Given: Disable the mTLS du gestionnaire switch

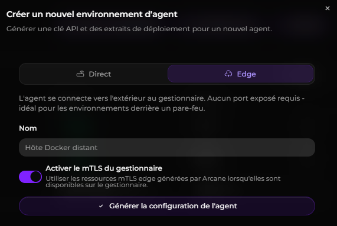Looking at the screenshot, I should 30,177.
